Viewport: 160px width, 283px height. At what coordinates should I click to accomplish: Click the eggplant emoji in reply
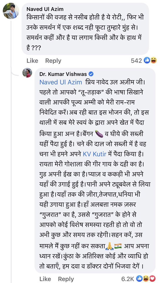coord(99,134)
